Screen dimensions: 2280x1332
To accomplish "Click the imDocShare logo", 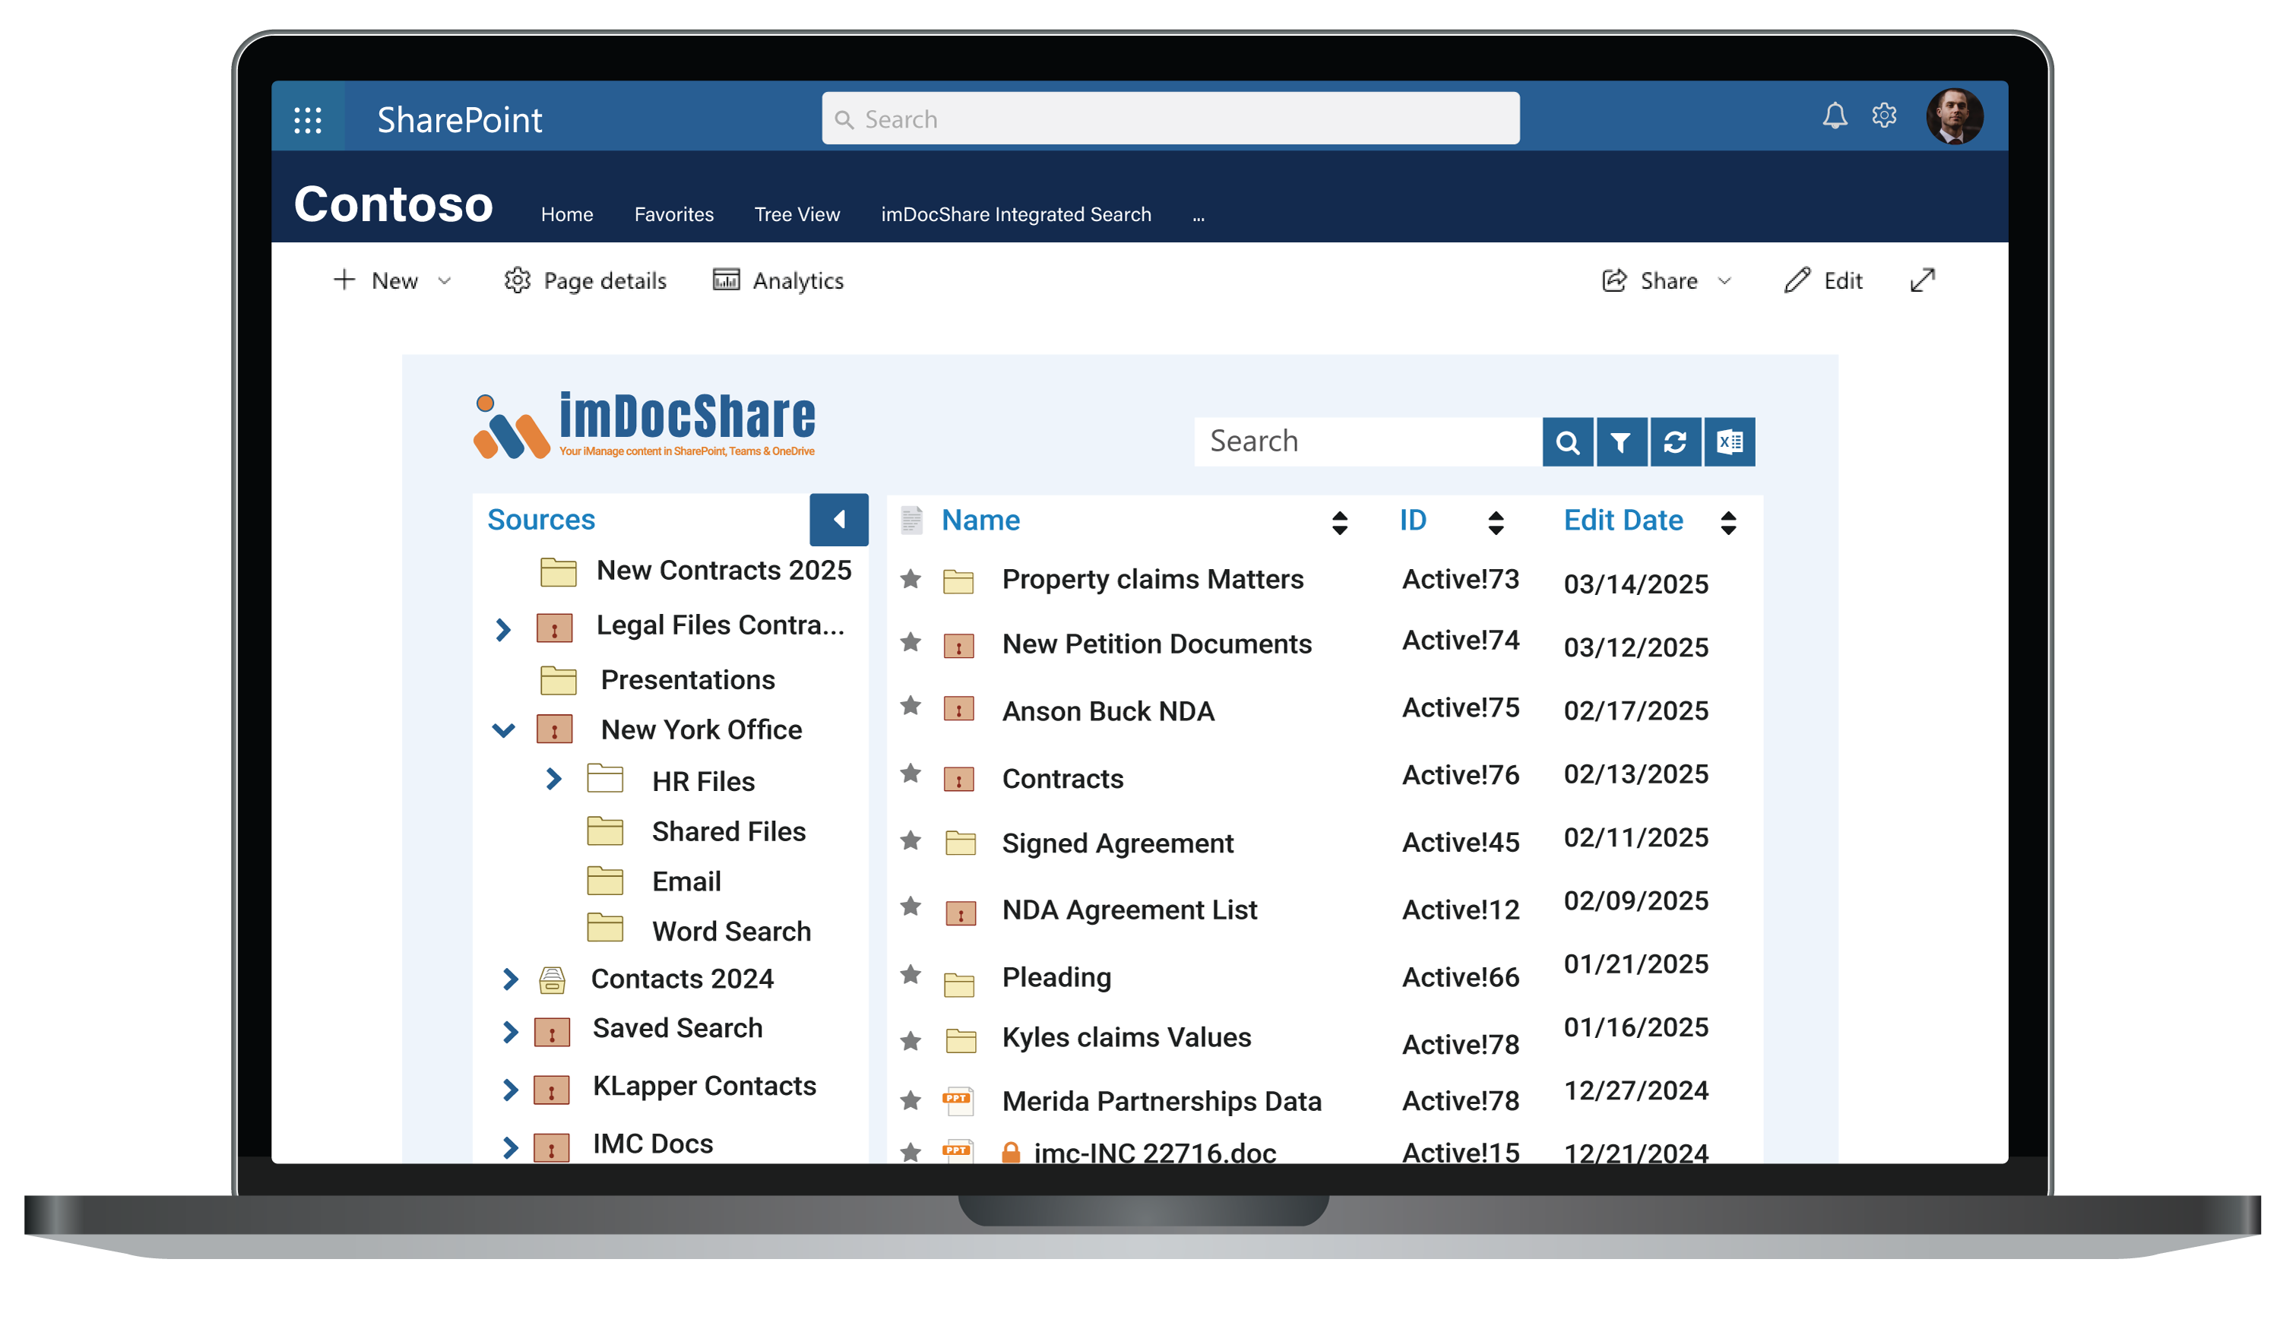I will [643, 424].
